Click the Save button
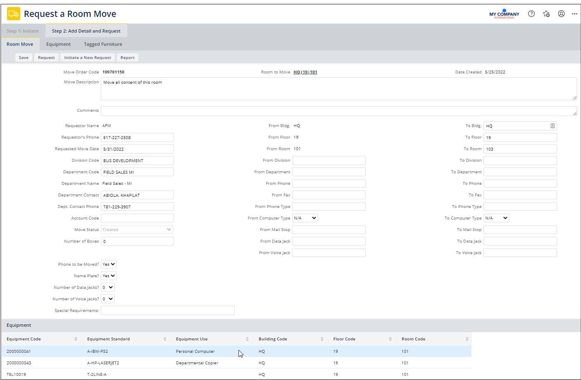Screen dimensions: 581x380 [24, 58]
